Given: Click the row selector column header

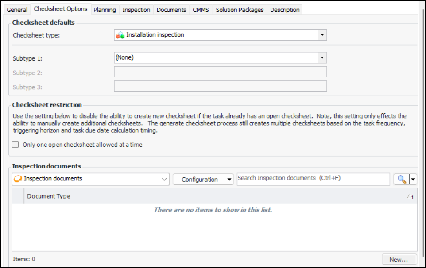Looking at the screenshot, I should [18, 196].
